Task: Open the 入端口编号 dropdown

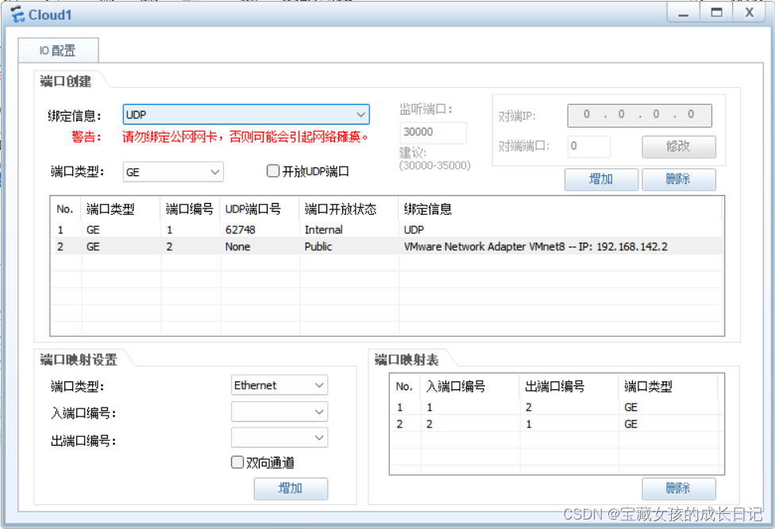Action: (x=280, y=412)
